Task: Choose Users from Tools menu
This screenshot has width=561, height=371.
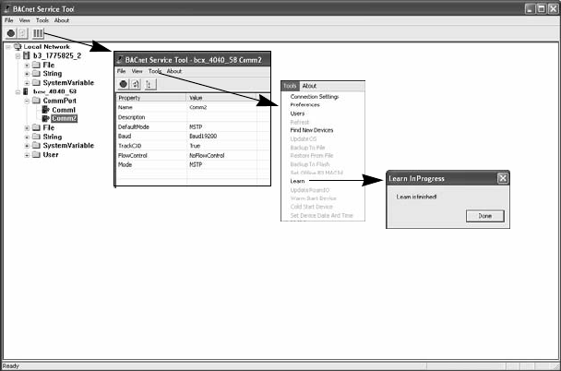Action: pos(297,114)
